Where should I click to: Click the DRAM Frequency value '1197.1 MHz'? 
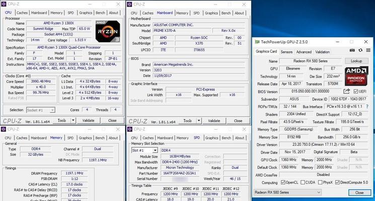point(74,173)
